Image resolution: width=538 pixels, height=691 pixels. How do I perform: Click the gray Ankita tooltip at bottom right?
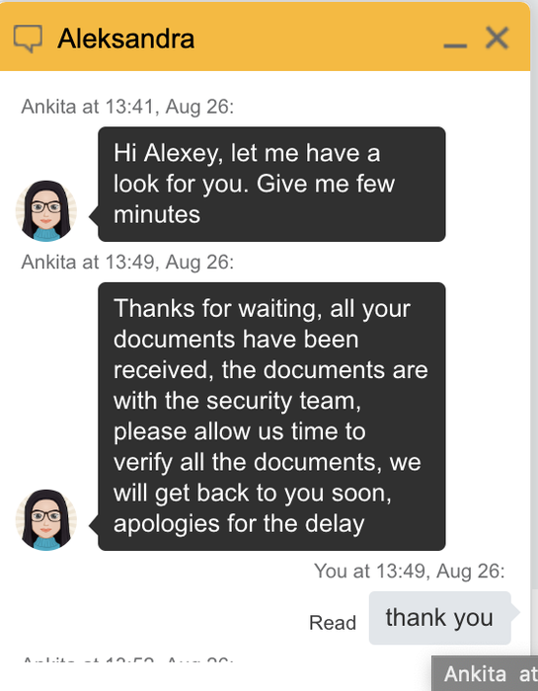[x=485, y=673]
